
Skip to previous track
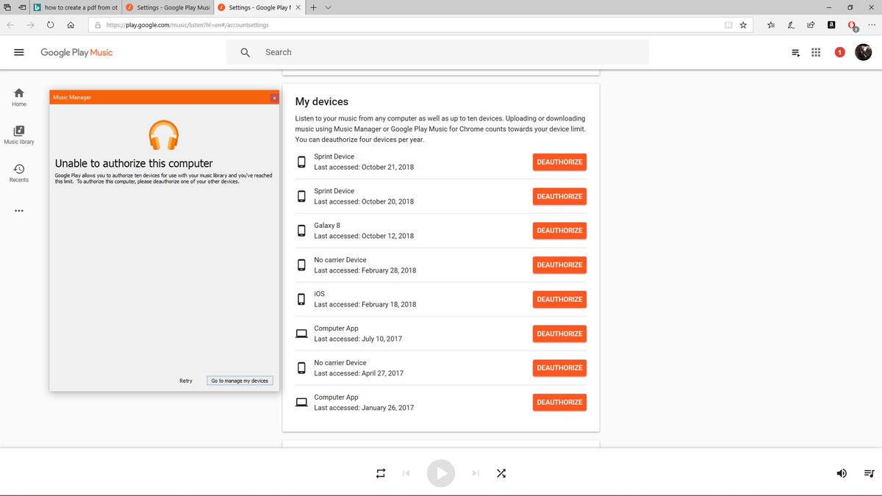(x=406, y=473)
